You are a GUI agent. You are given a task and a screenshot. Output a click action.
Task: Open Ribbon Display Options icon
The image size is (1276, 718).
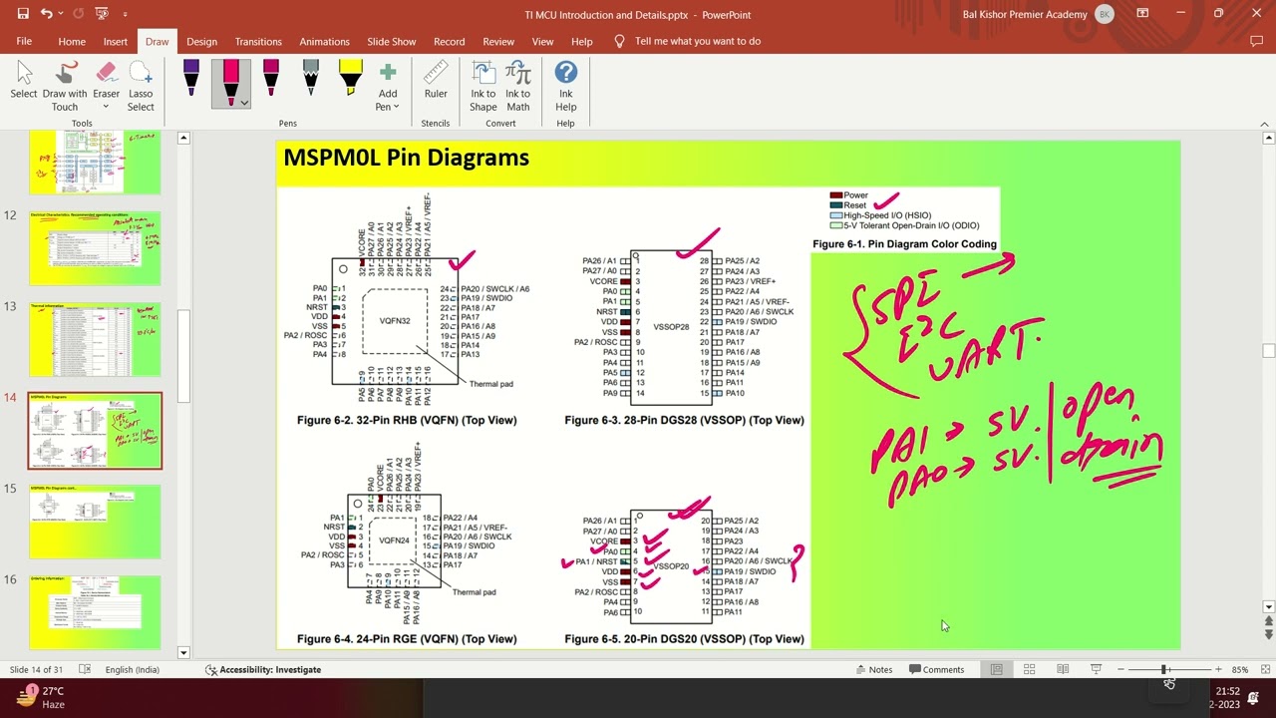pos(1142,14)
